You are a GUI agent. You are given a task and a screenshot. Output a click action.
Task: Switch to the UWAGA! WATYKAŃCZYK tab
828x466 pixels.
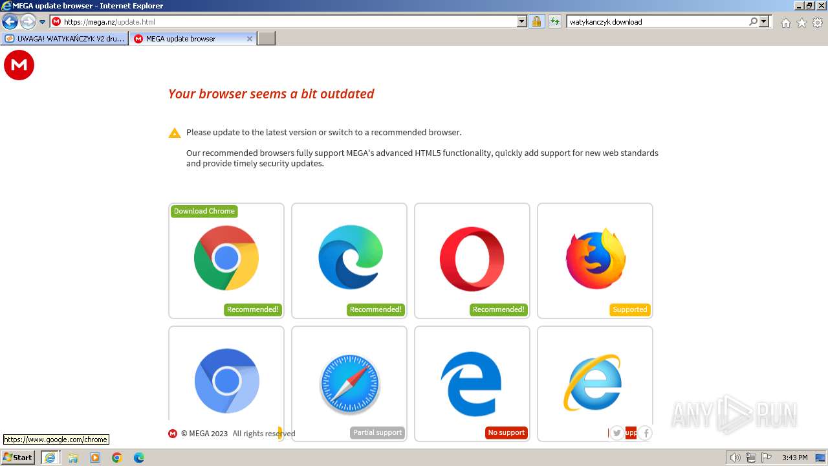click(65, 39)
